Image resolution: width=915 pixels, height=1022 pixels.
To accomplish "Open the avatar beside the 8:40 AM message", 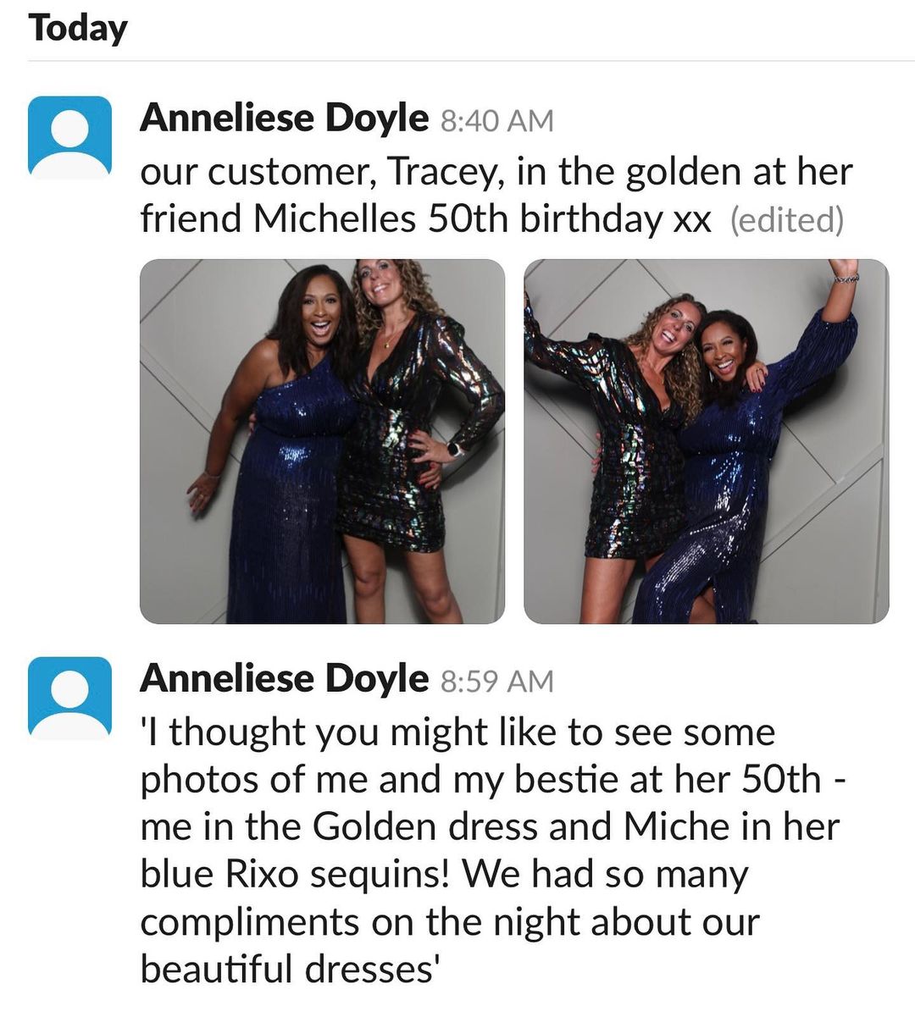I will point(70,137).
